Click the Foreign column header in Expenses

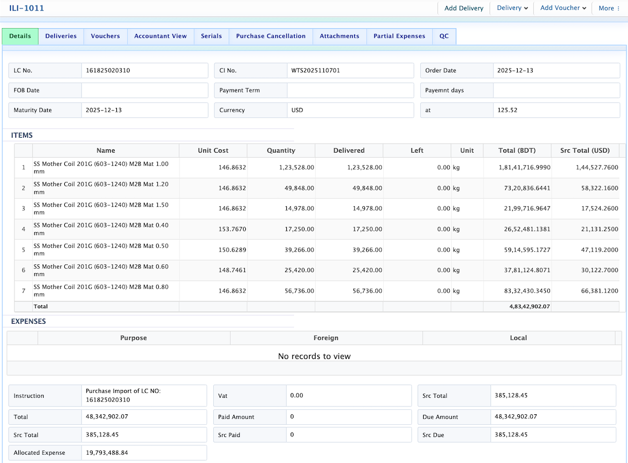326,338
